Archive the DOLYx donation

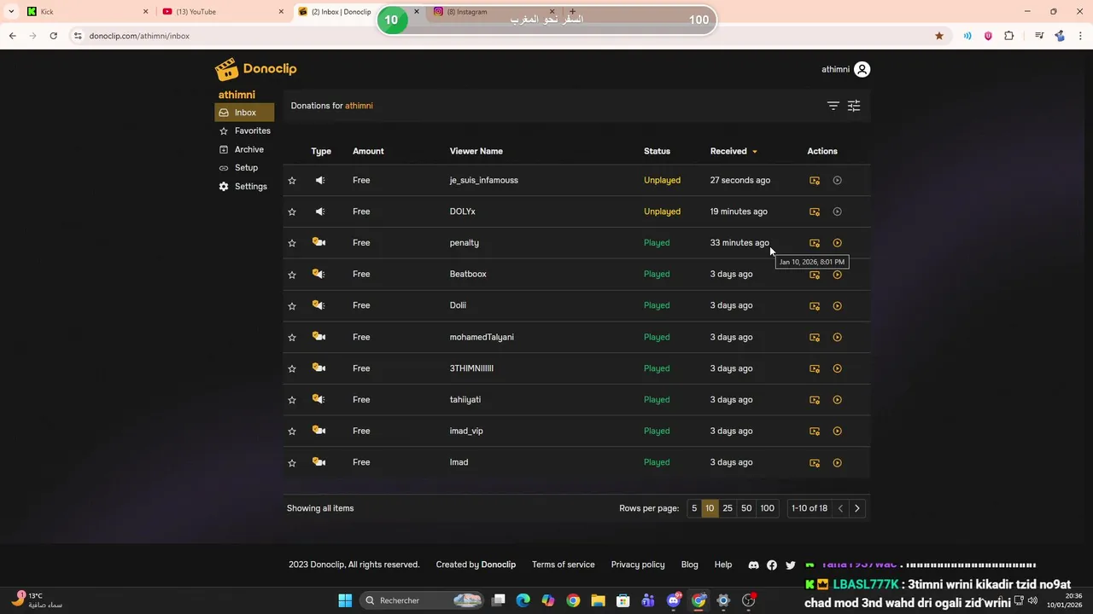(815, 211)
